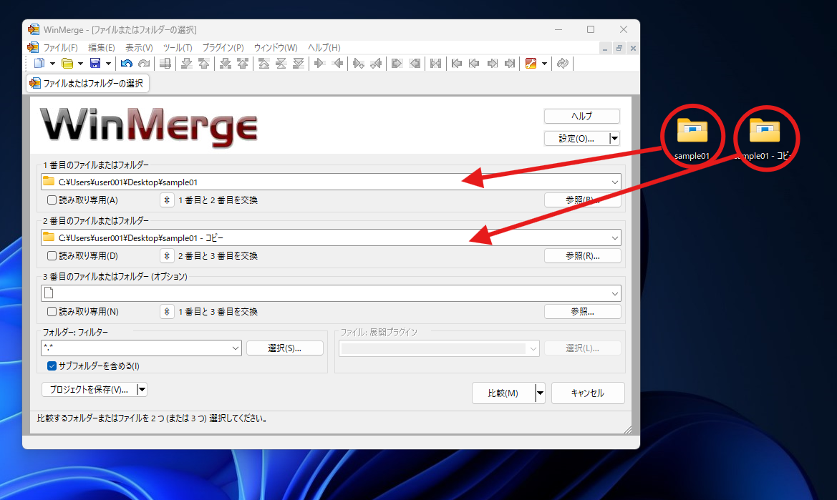Open the first folder path dropdown
The image size is (837, 500).
coord(614,182)
